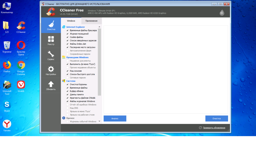Viewport: 256px width, 144px height.
Task: Open Opera browser desktop icon
Action: click(x=21, y=46)
